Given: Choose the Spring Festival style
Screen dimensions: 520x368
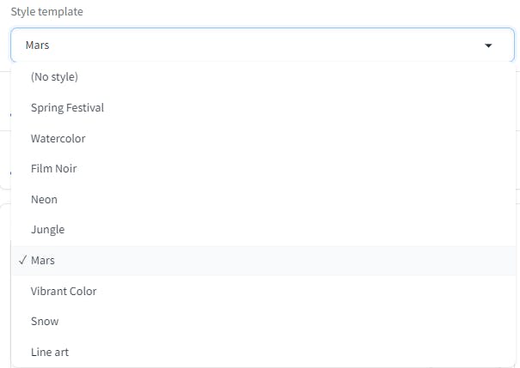Looking at the screenshot, I should (264, 107).
